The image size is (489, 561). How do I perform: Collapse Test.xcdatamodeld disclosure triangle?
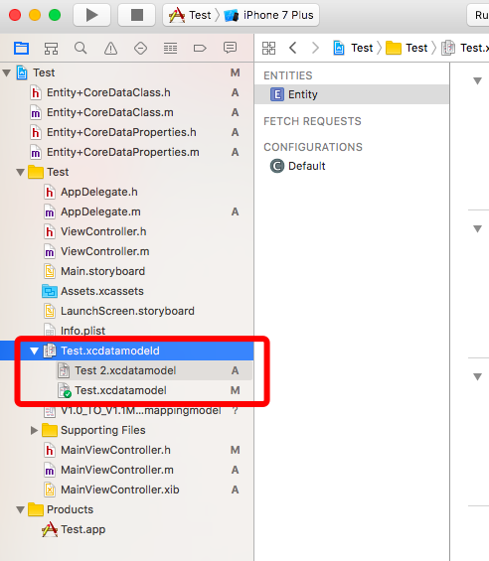tap(34, 351)
